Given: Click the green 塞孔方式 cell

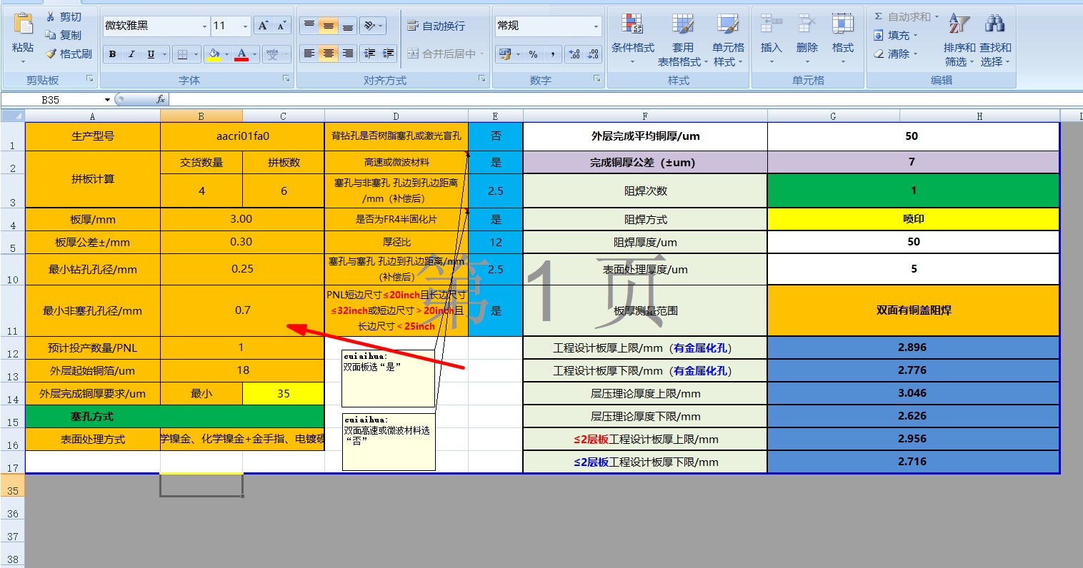Looking at the screenshot, I should 174,416.
